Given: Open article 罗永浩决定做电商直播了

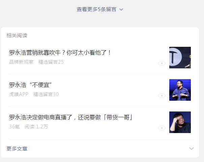Looking at the screenshot, I should 71,117.
